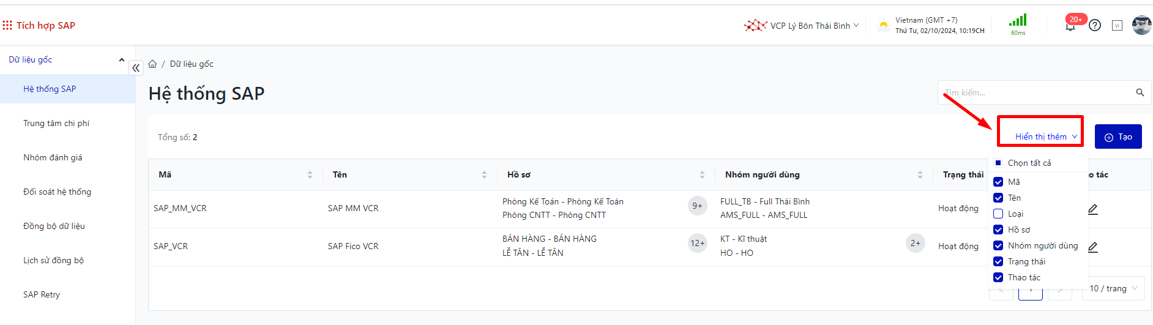1153x325 pixels.
Task: Uncheck the Hồ sơ column checkbox
Action: tap(998, 230)
